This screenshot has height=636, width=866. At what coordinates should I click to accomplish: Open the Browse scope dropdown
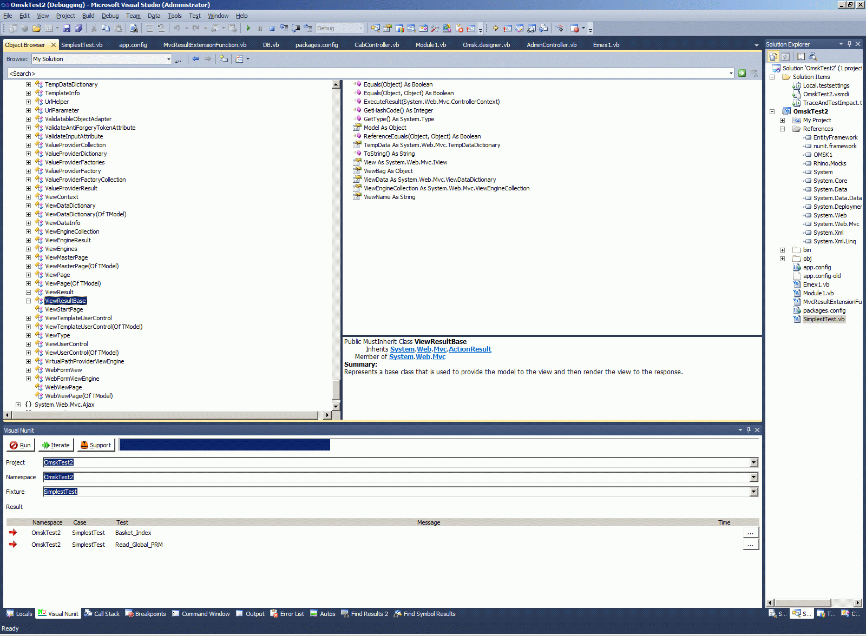(169, 59)
